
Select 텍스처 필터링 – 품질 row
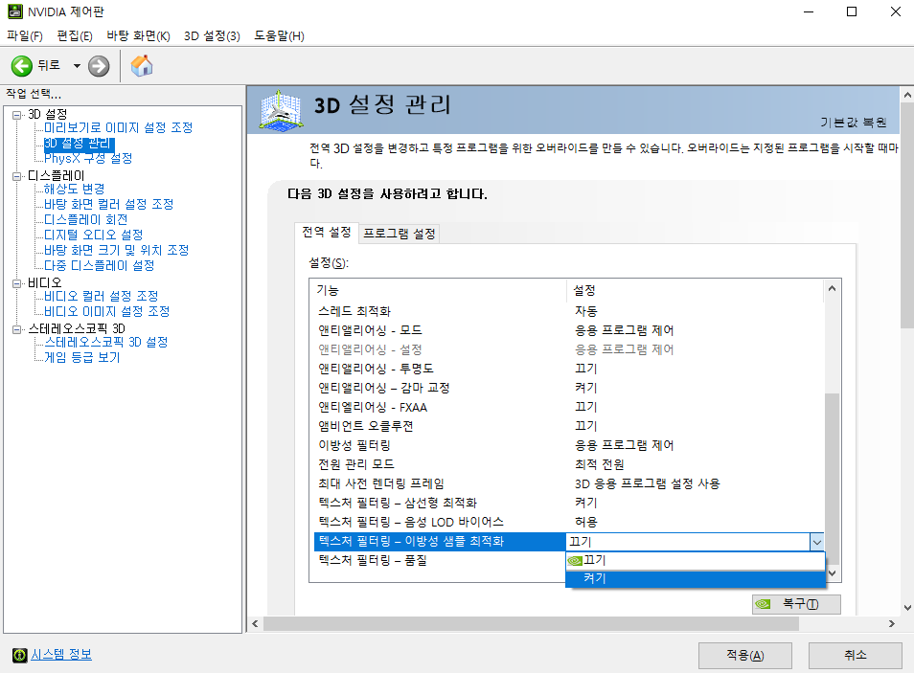[x=440, y=561]
